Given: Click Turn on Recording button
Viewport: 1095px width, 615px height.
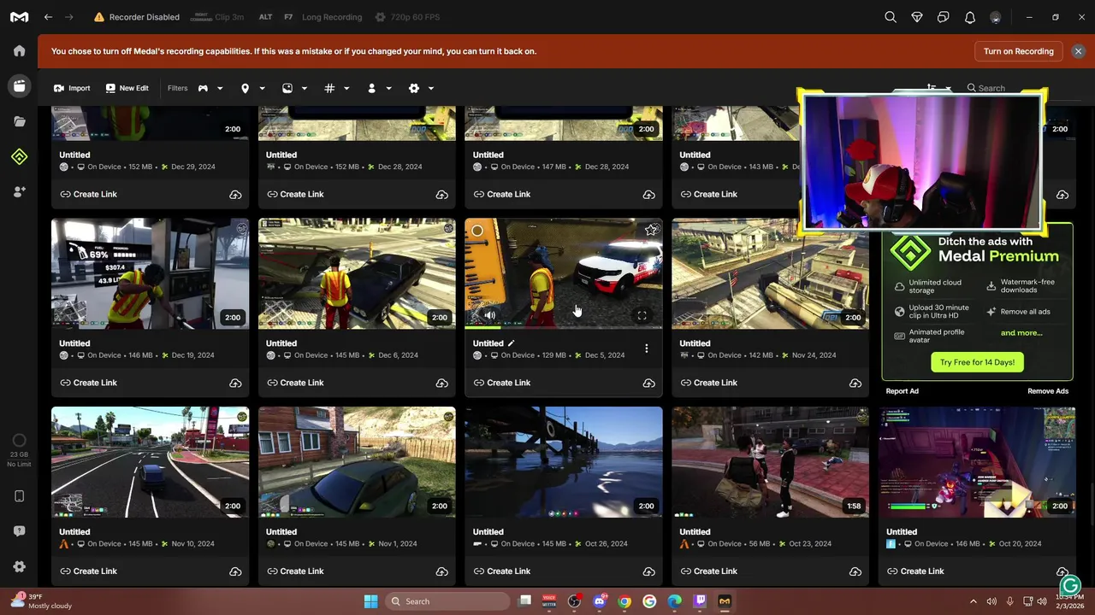Looking at the screenshot, I should [x=1018, y=51].
